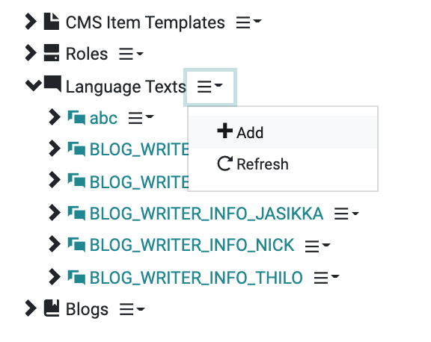Open the abc item link
Screen dimensions: 431x342
tap(103, 118)
